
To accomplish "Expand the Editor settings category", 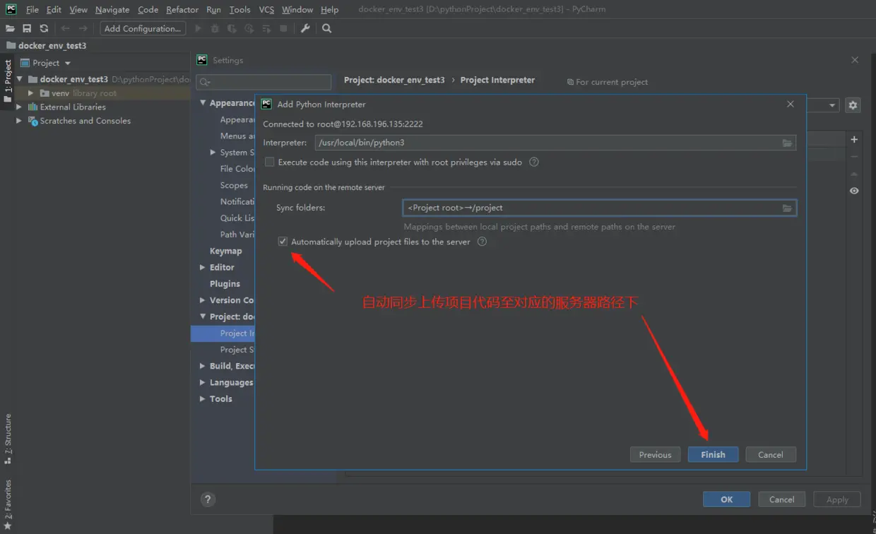I will [x=203, y=268].
